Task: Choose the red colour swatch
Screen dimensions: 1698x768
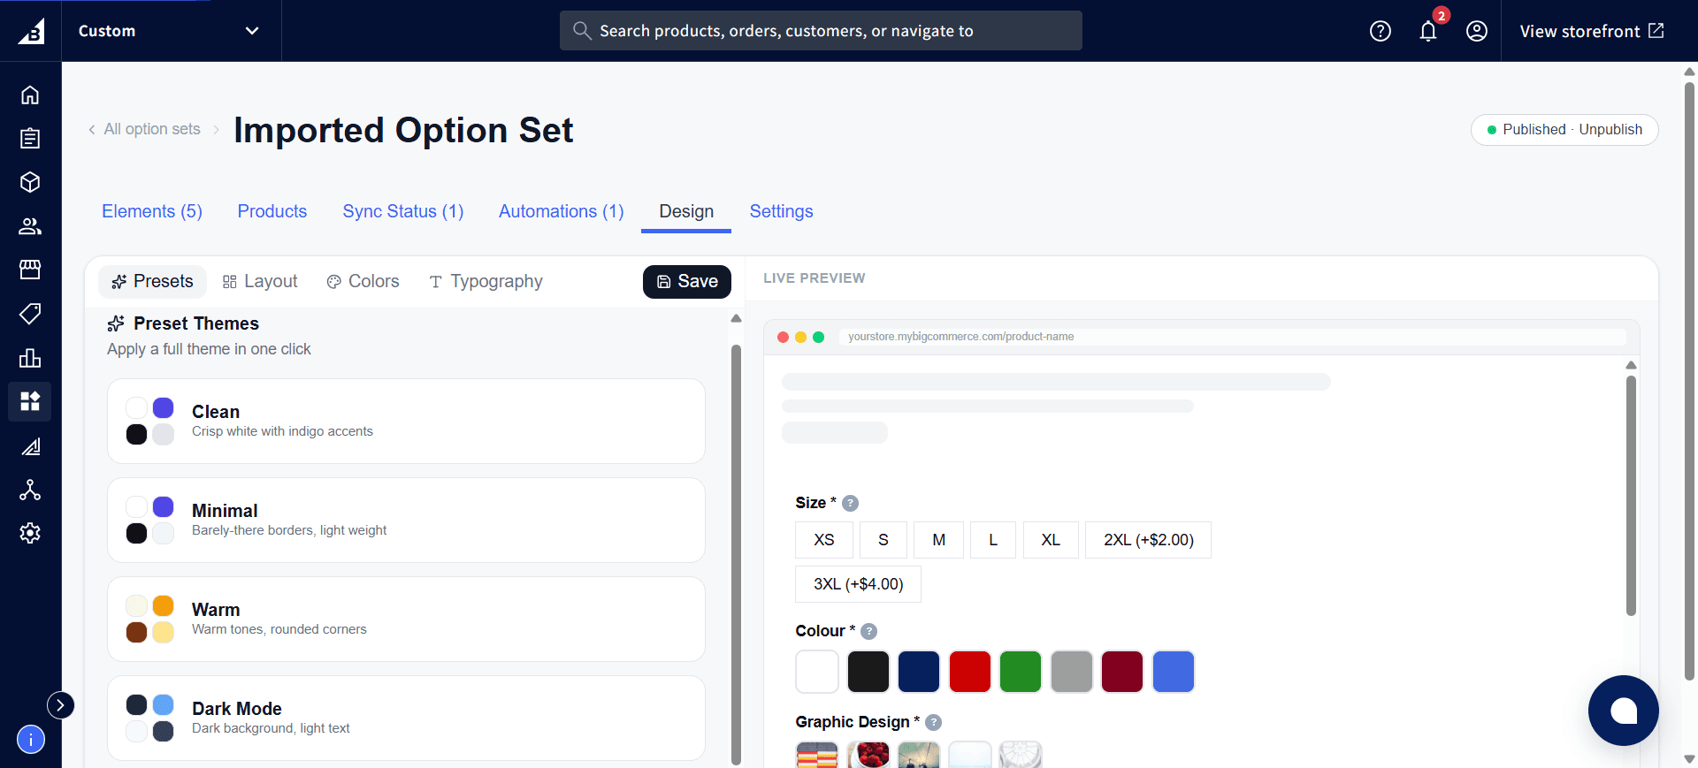Action: (x=970, y=672)
